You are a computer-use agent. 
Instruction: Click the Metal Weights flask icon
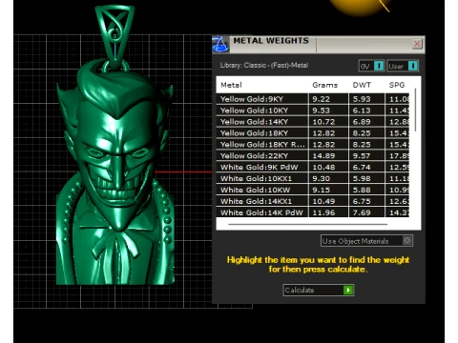click(220, 44)
